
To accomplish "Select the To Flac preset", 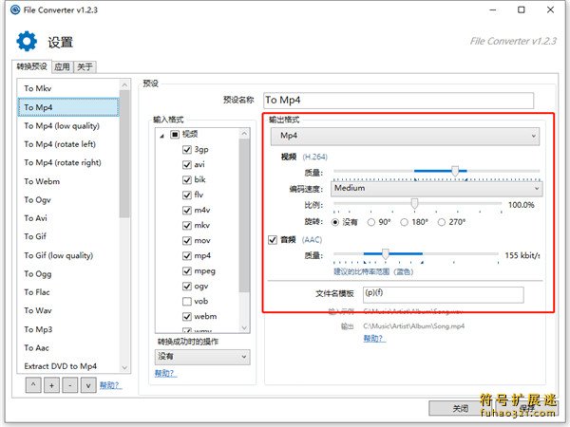I will coord(68,292).
